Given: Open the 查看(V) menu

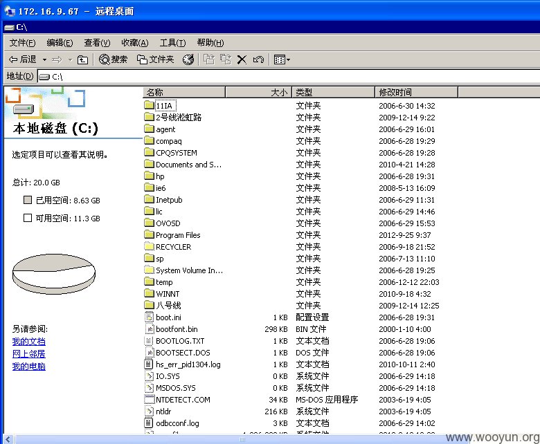Looking at the screenshot, I should coord(97,43).
